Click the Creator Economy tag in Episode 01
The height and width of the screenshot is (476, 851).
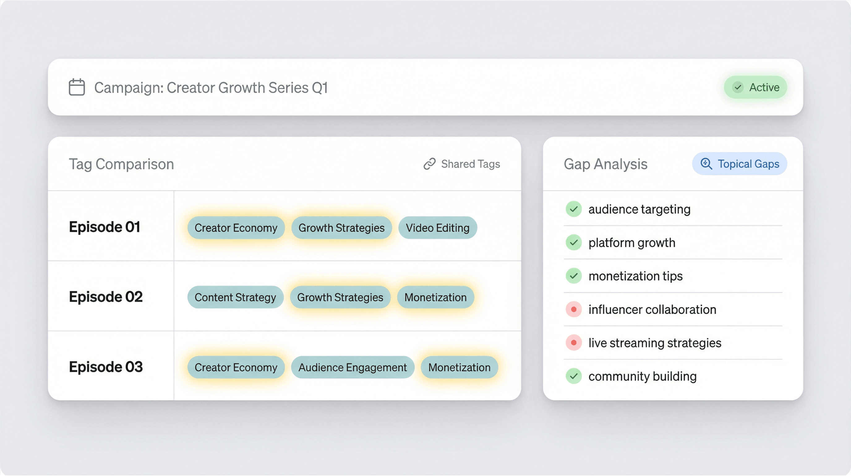pos(236,228)
